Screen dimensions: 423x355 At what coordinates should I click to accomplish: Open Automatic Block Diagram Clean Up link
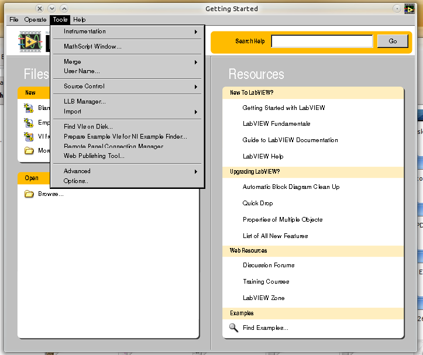pos(291,187)
